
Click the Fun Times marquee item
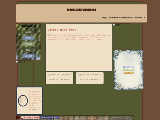tap(138, 18)
